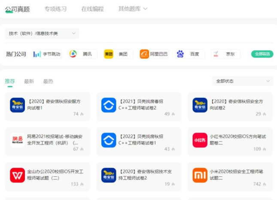The height and width of the screenshot is (200, 277).
Task: Click the 奇安信 logo on 安服方向试卷1 card
Action: [x=17, y=105]
